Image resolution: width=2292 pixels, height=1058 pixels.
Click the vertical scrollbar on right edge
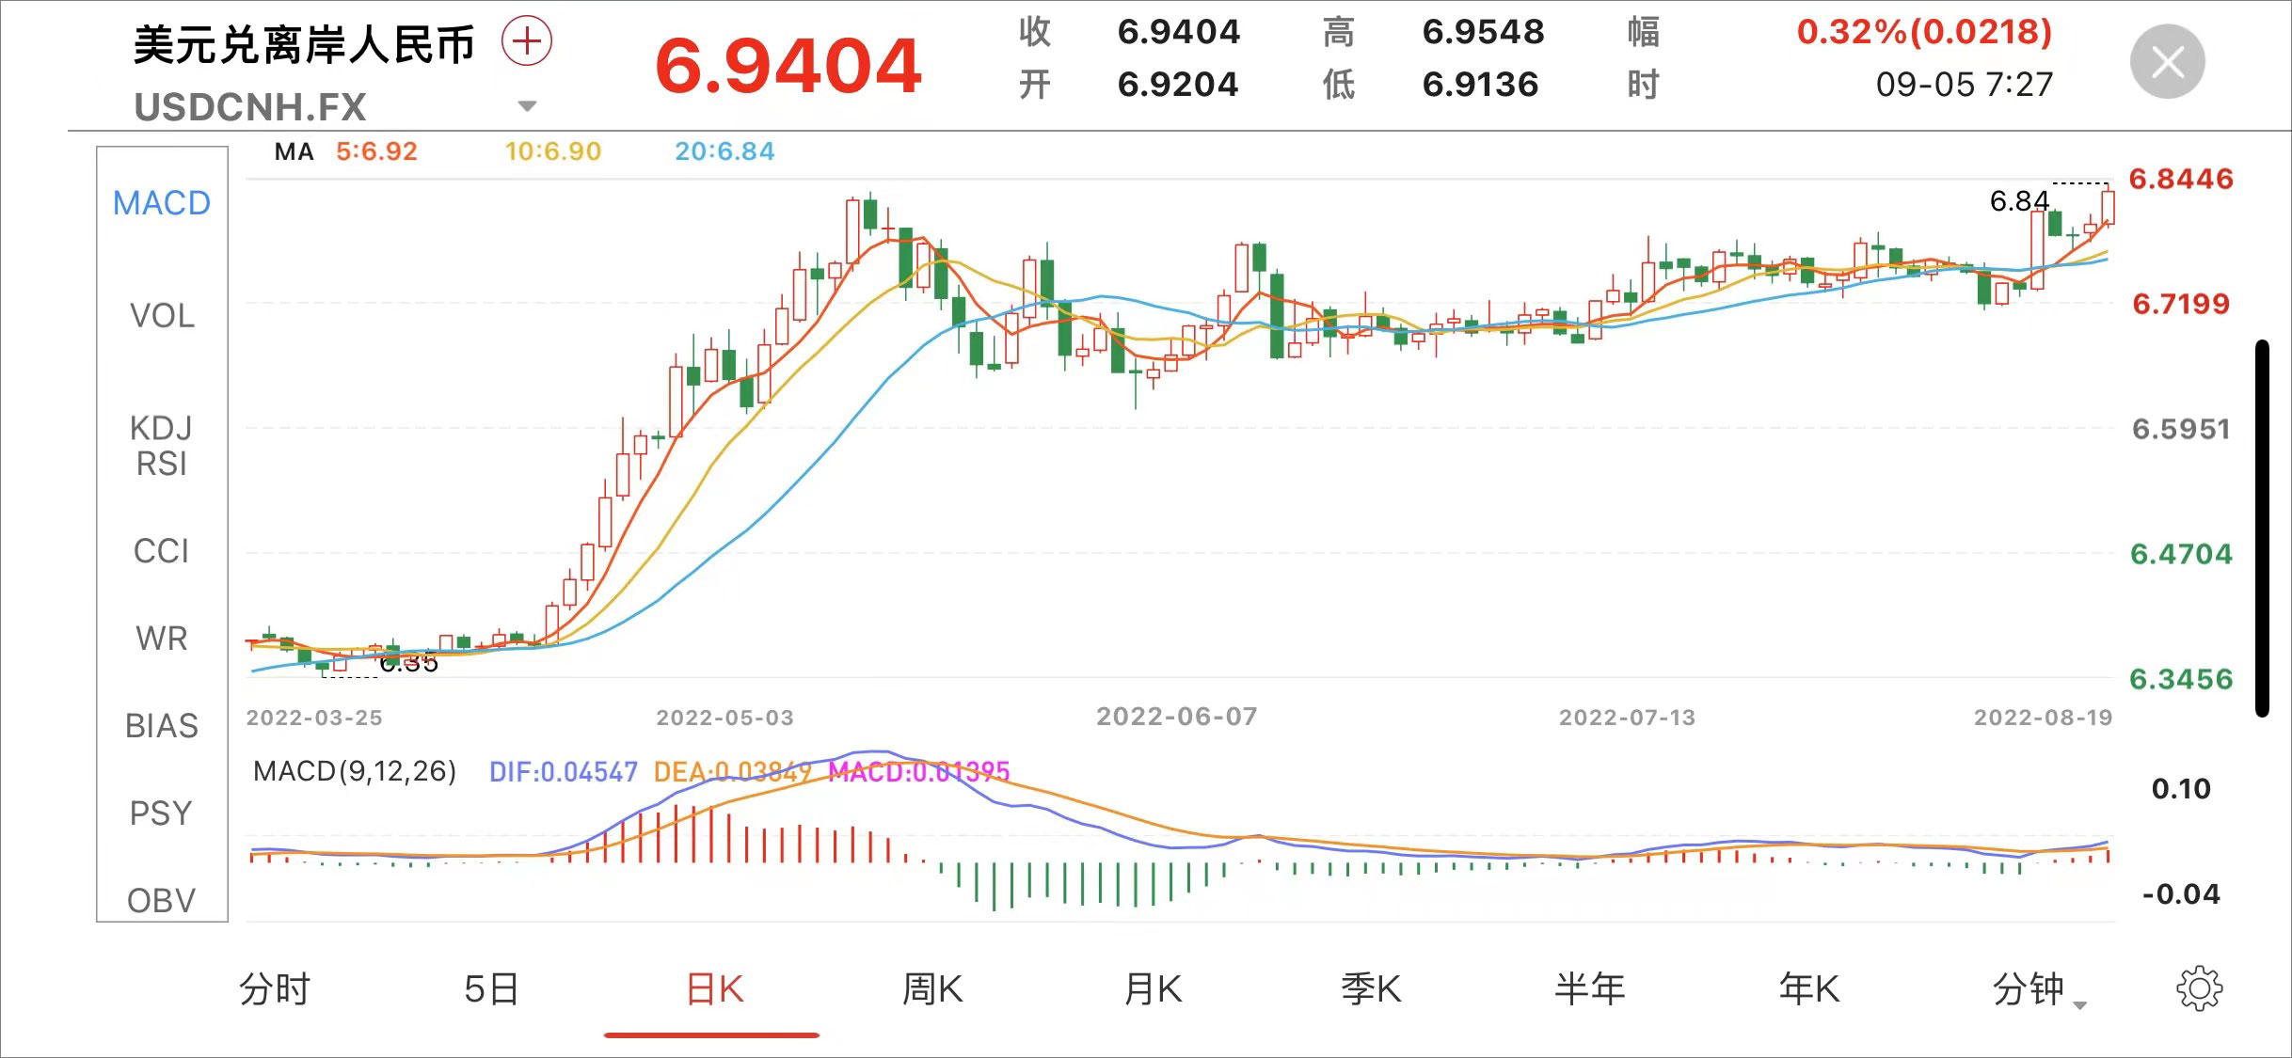pos(2262,529)
